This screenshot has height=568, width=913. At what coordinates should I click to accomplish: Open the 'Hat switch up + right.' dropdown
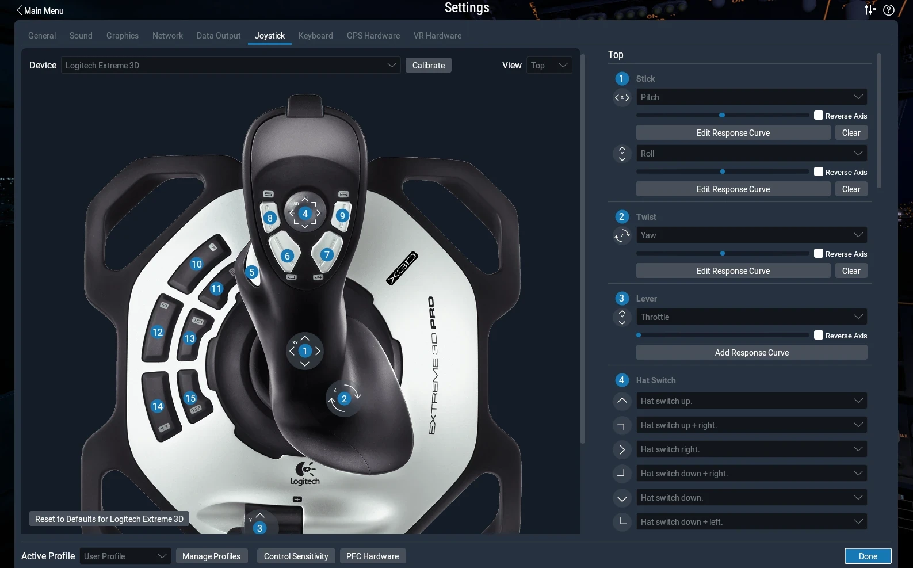752,425
